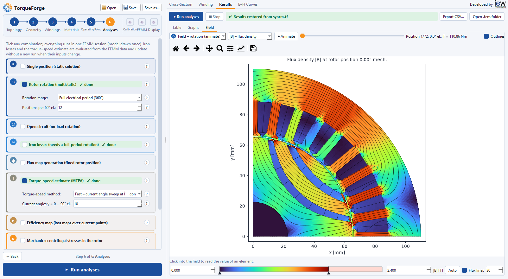The image size is (508, 279).
Task: Go to step 5 Operating Point
Action: tap(91, 22)
